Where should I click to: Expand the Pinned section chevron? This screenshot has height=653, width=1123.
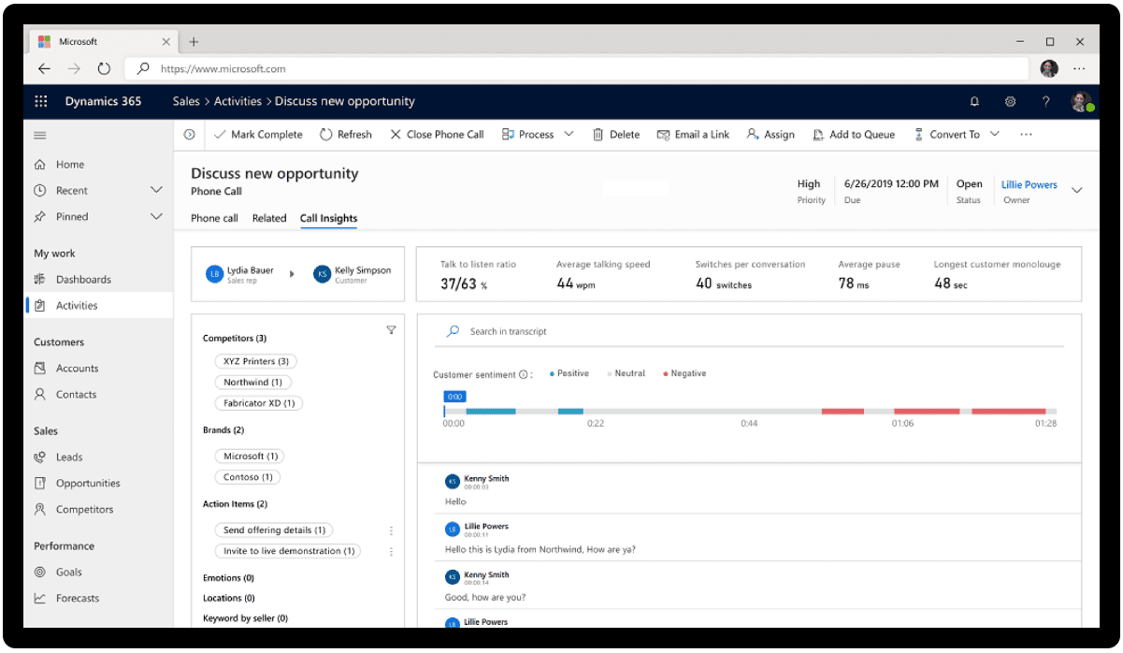click(x=156, y=216)
